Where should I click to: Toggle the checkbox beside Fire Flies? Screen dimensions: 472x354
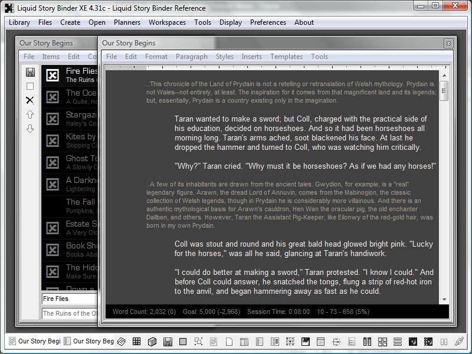(x=53, y=75)
